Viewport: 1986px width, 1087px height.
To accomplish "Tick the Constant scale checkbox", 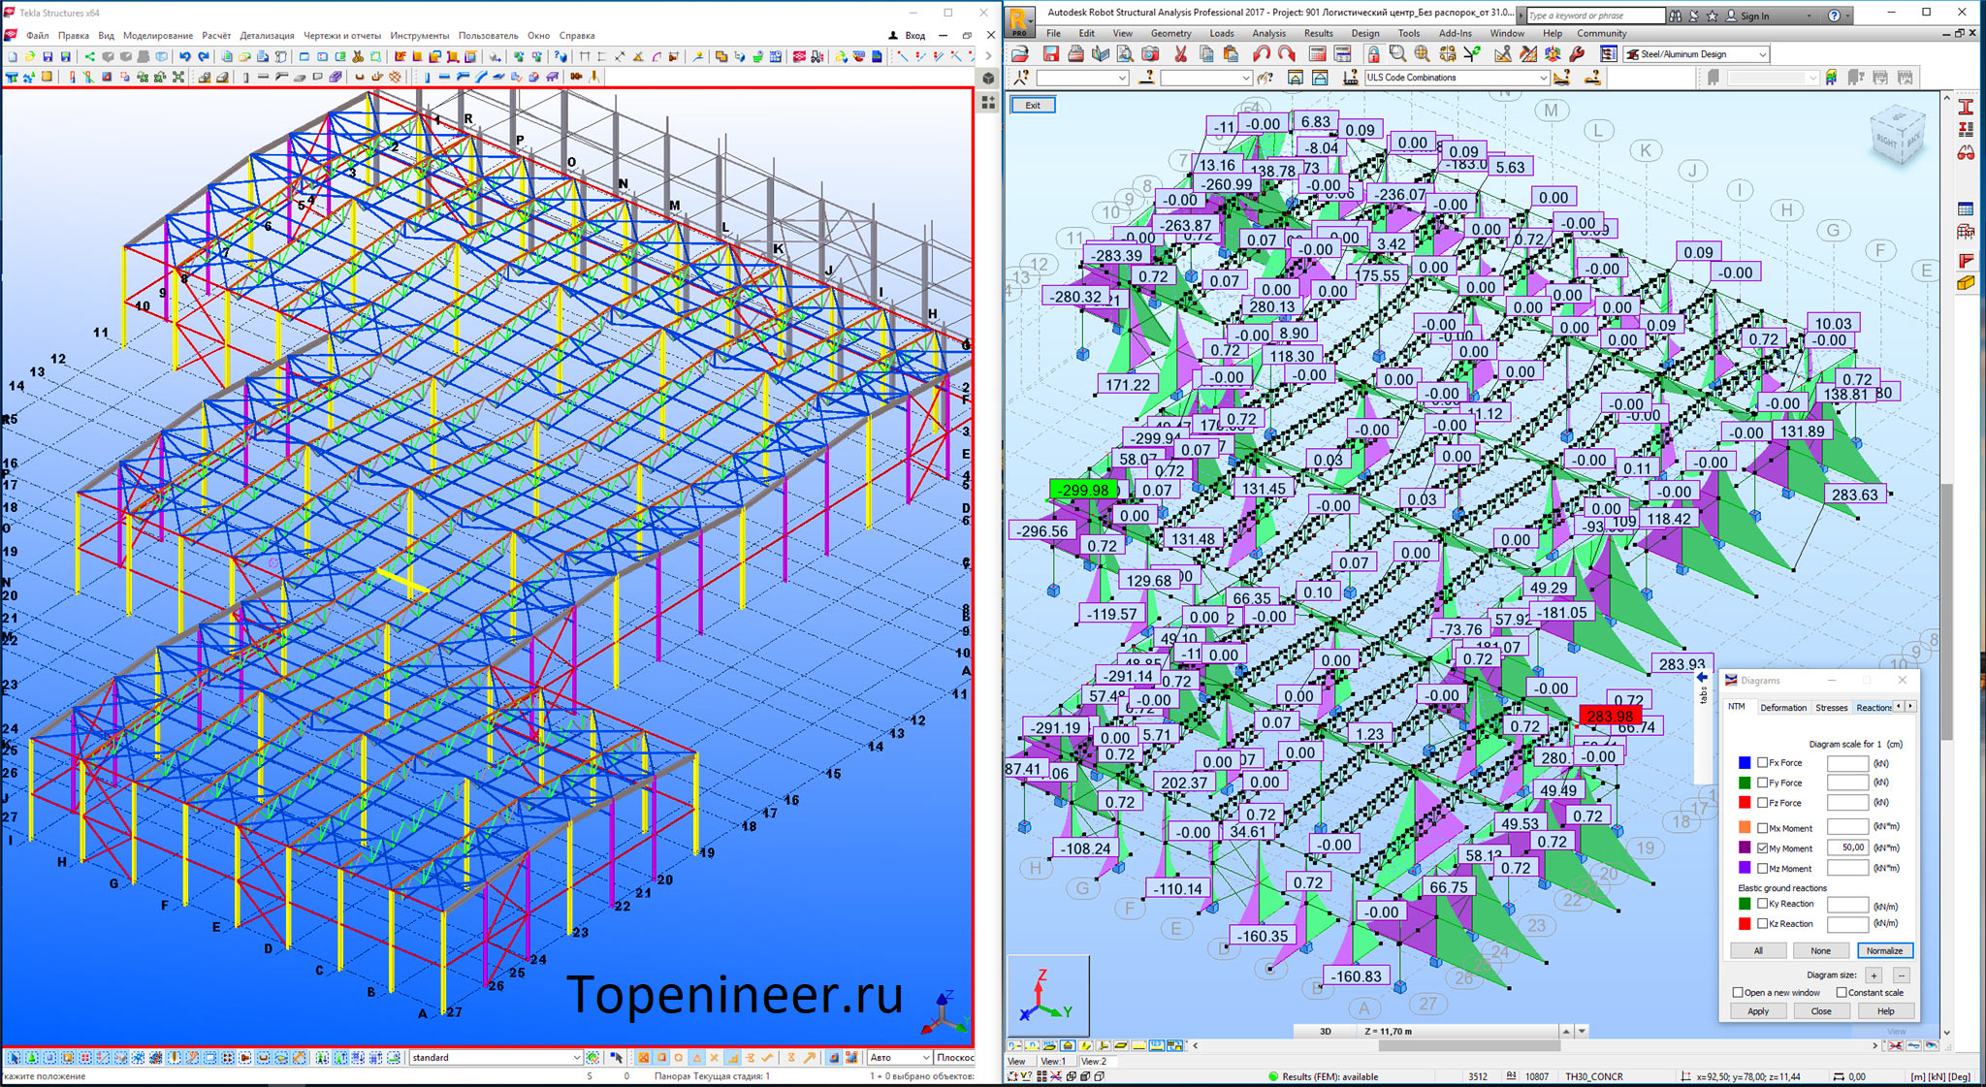I will (x=1842, y=993).
